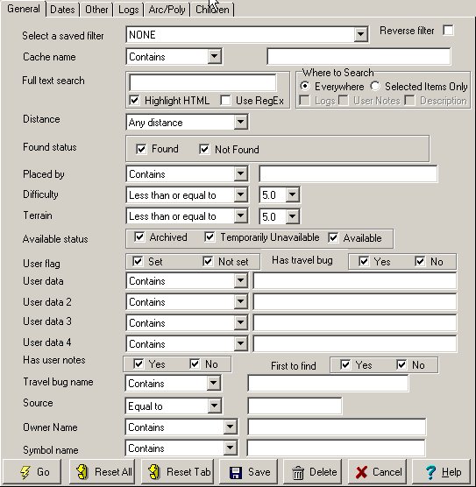Open Symbol name condition dropdown
This screenshot has width=476, height=487.
pyautogui.click(x=230, y=448)
